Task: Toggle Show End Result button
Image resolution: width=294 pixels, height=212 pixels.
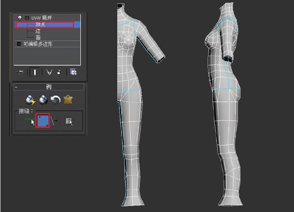Action: [x=34, y=72]
